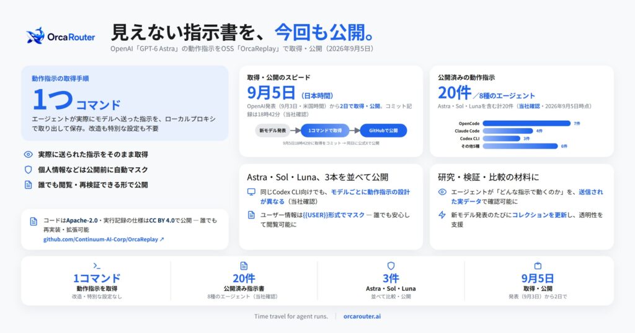
Task: Click the 7件 value next to OpenCode bar
Action: point(577,124)
